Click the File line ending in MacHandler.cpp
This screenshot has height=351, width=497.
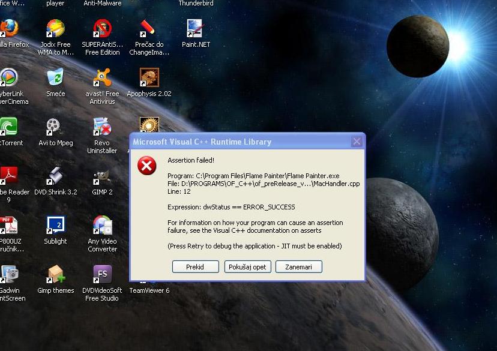(264, 184)
